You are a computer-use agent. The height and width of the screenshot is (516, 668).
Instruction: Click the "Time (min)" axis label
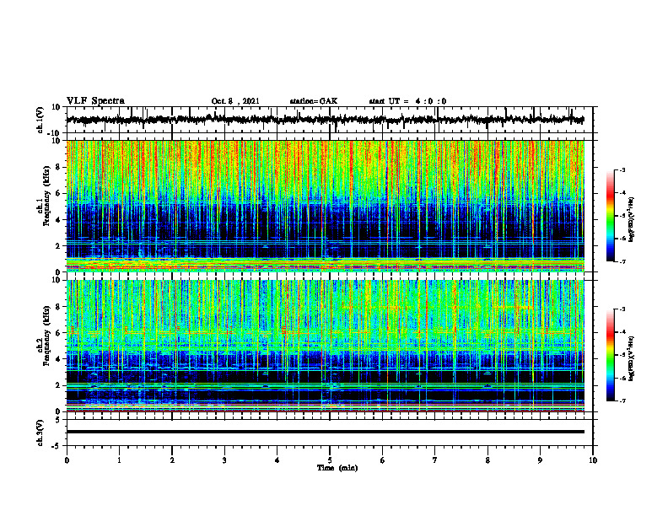pos(337,468)
